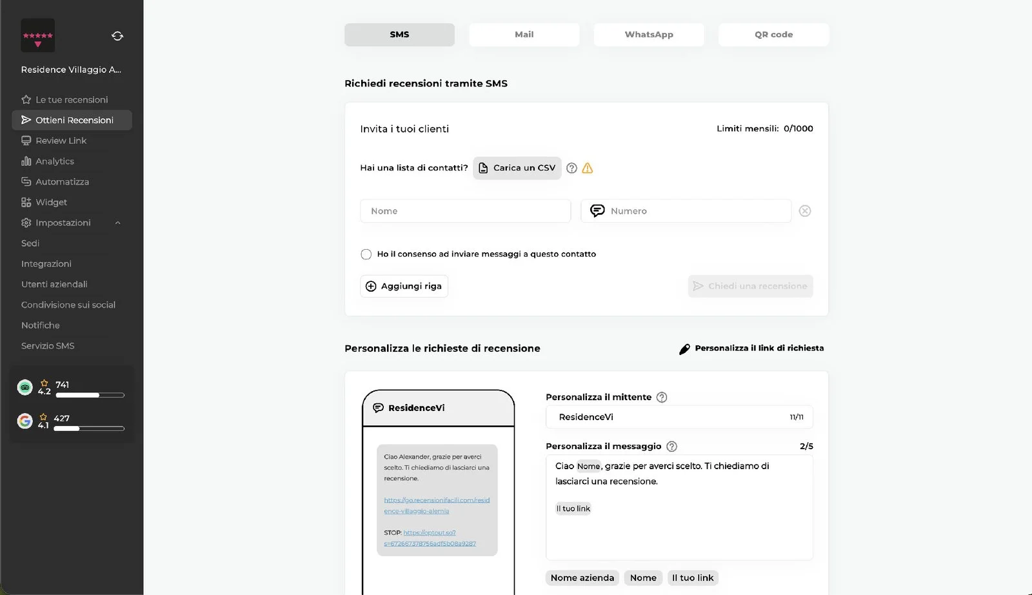Screen dimensions: 1032x595
Task: Click Carica un CSV button
Action: [x=517, y=168]
